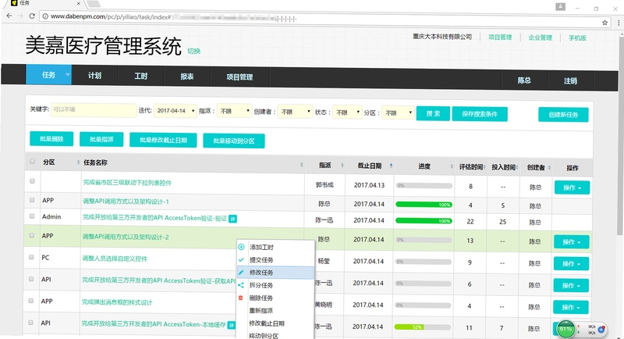Viewport: 624px width, 339px height.
Task: Open the 迭代 dropdown showing 2017-04-14
Action: (x=175, y=111)
